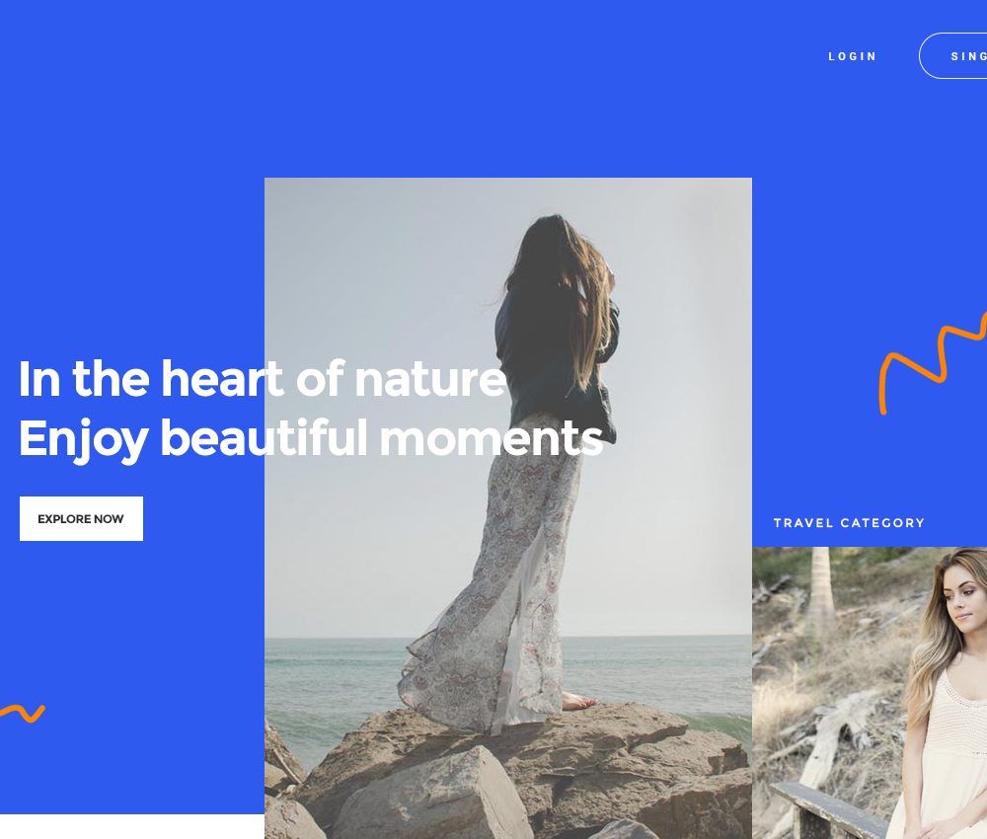Click the white strip below the blue section
The height and width of the screenshot is (839, 987).
tap(132, 826)
